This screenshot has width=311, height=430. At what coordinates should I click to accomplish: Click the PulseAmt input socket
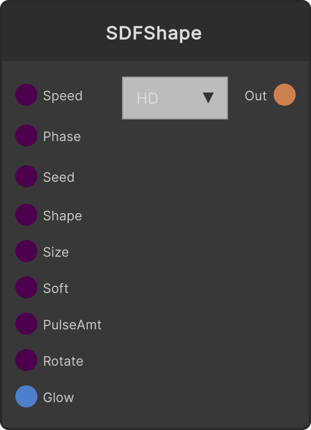26,324
